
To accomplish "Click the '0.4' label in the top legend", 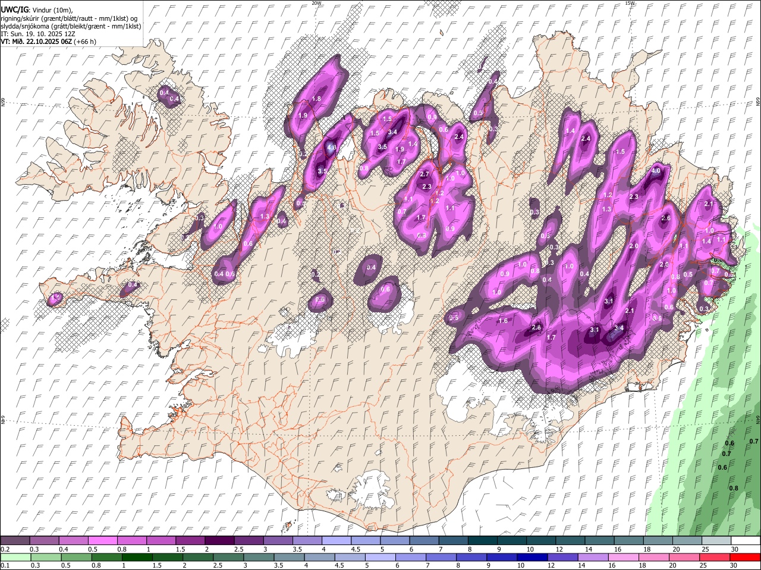I will (63, 549).
